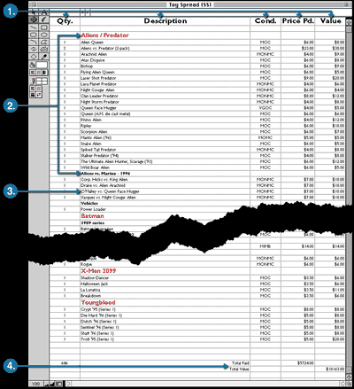
Task: Click the entry bar accept button
Action: 88,12
